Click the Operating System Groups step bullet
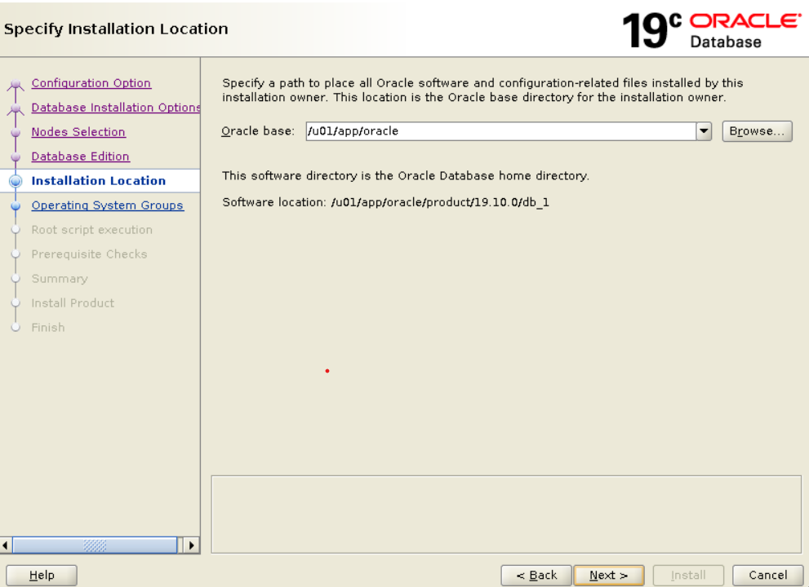The image size is (809, 587). point(16,205)
